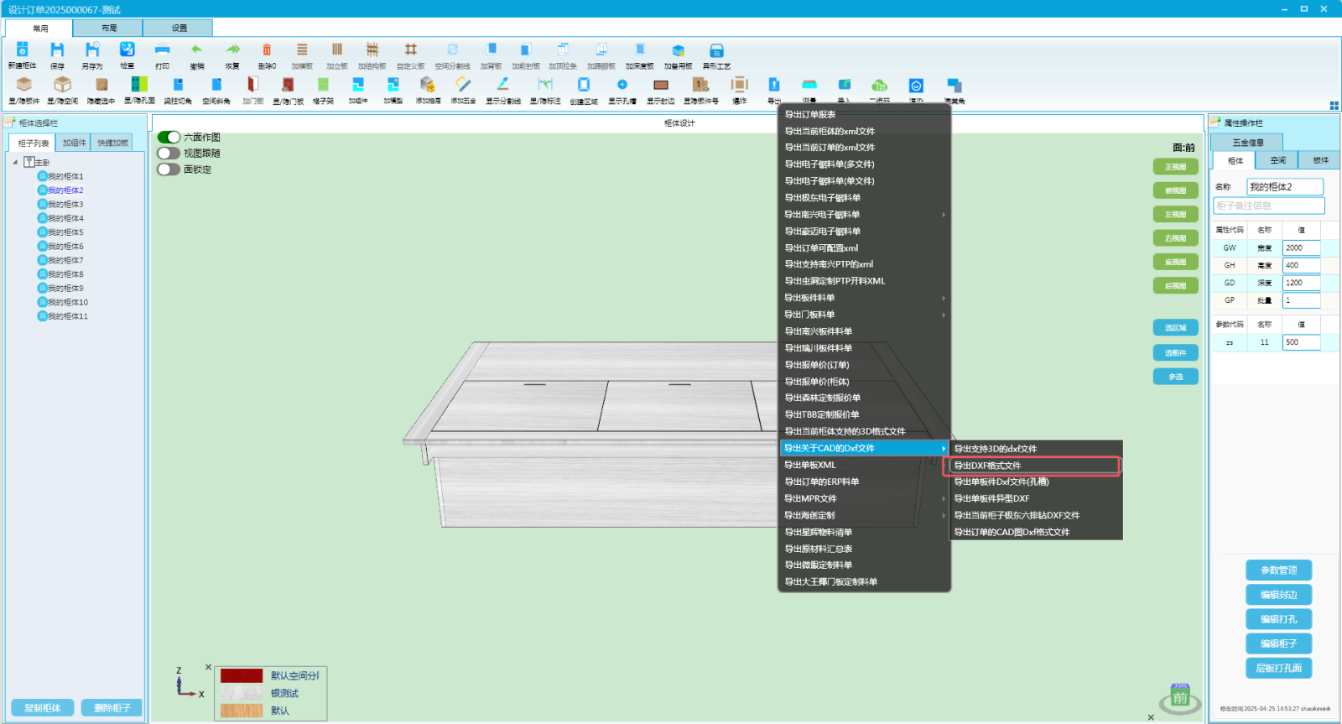This screenshot has height=724, width=1342.
Task: Save the design with 保存 icon
Action: 57,50
